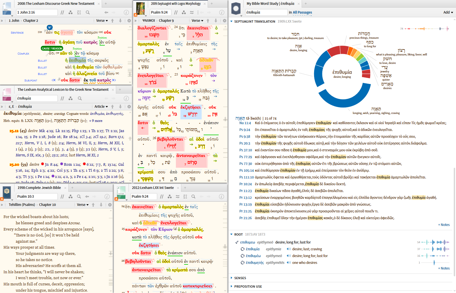Select the My Bible Word Study tab

pos(270,4)
